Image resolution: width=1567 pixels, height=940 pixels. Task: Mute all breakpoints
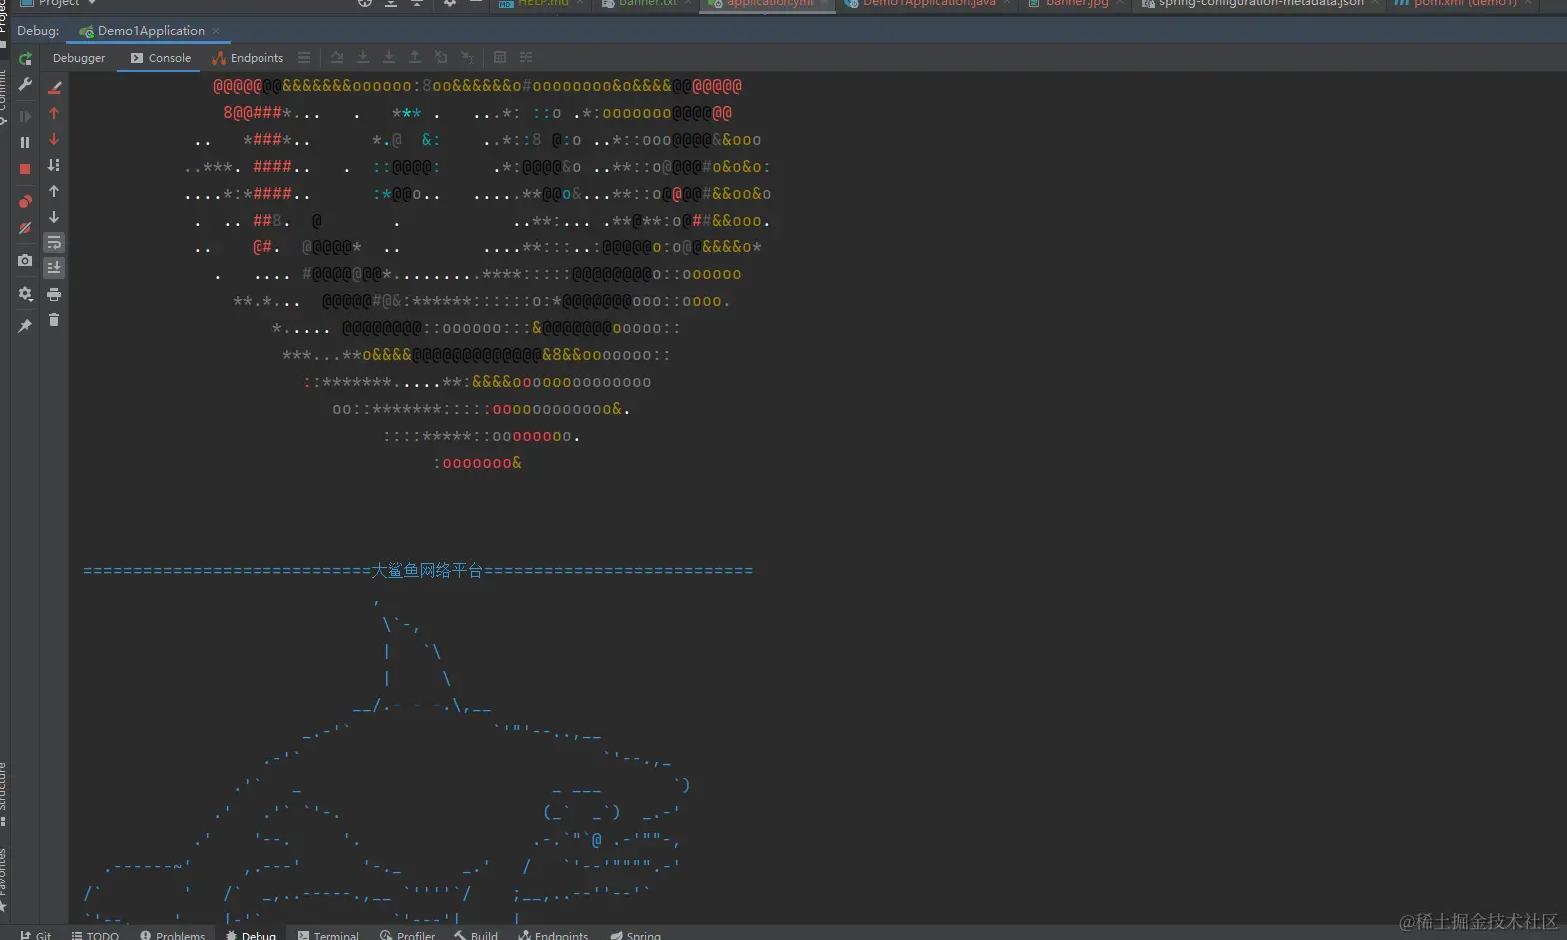(x=25, y=228)
